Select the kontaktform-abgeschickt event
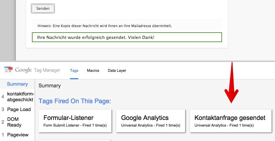The width and height of the screenshot is (275, 141). click(17, 97)
